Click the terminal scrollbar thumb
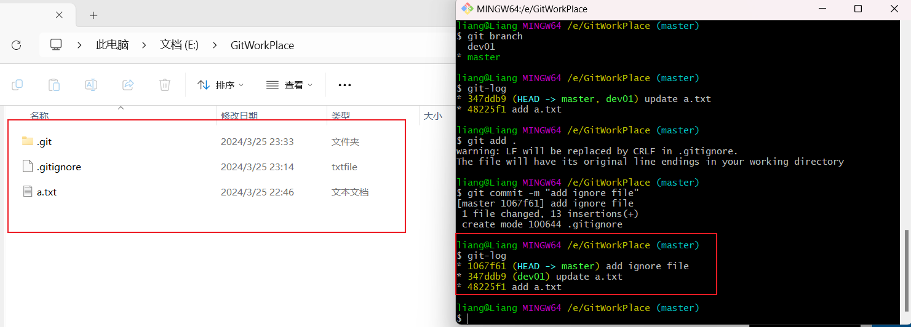The height and width of the screenshot is (327, 911). pos(905,269)
